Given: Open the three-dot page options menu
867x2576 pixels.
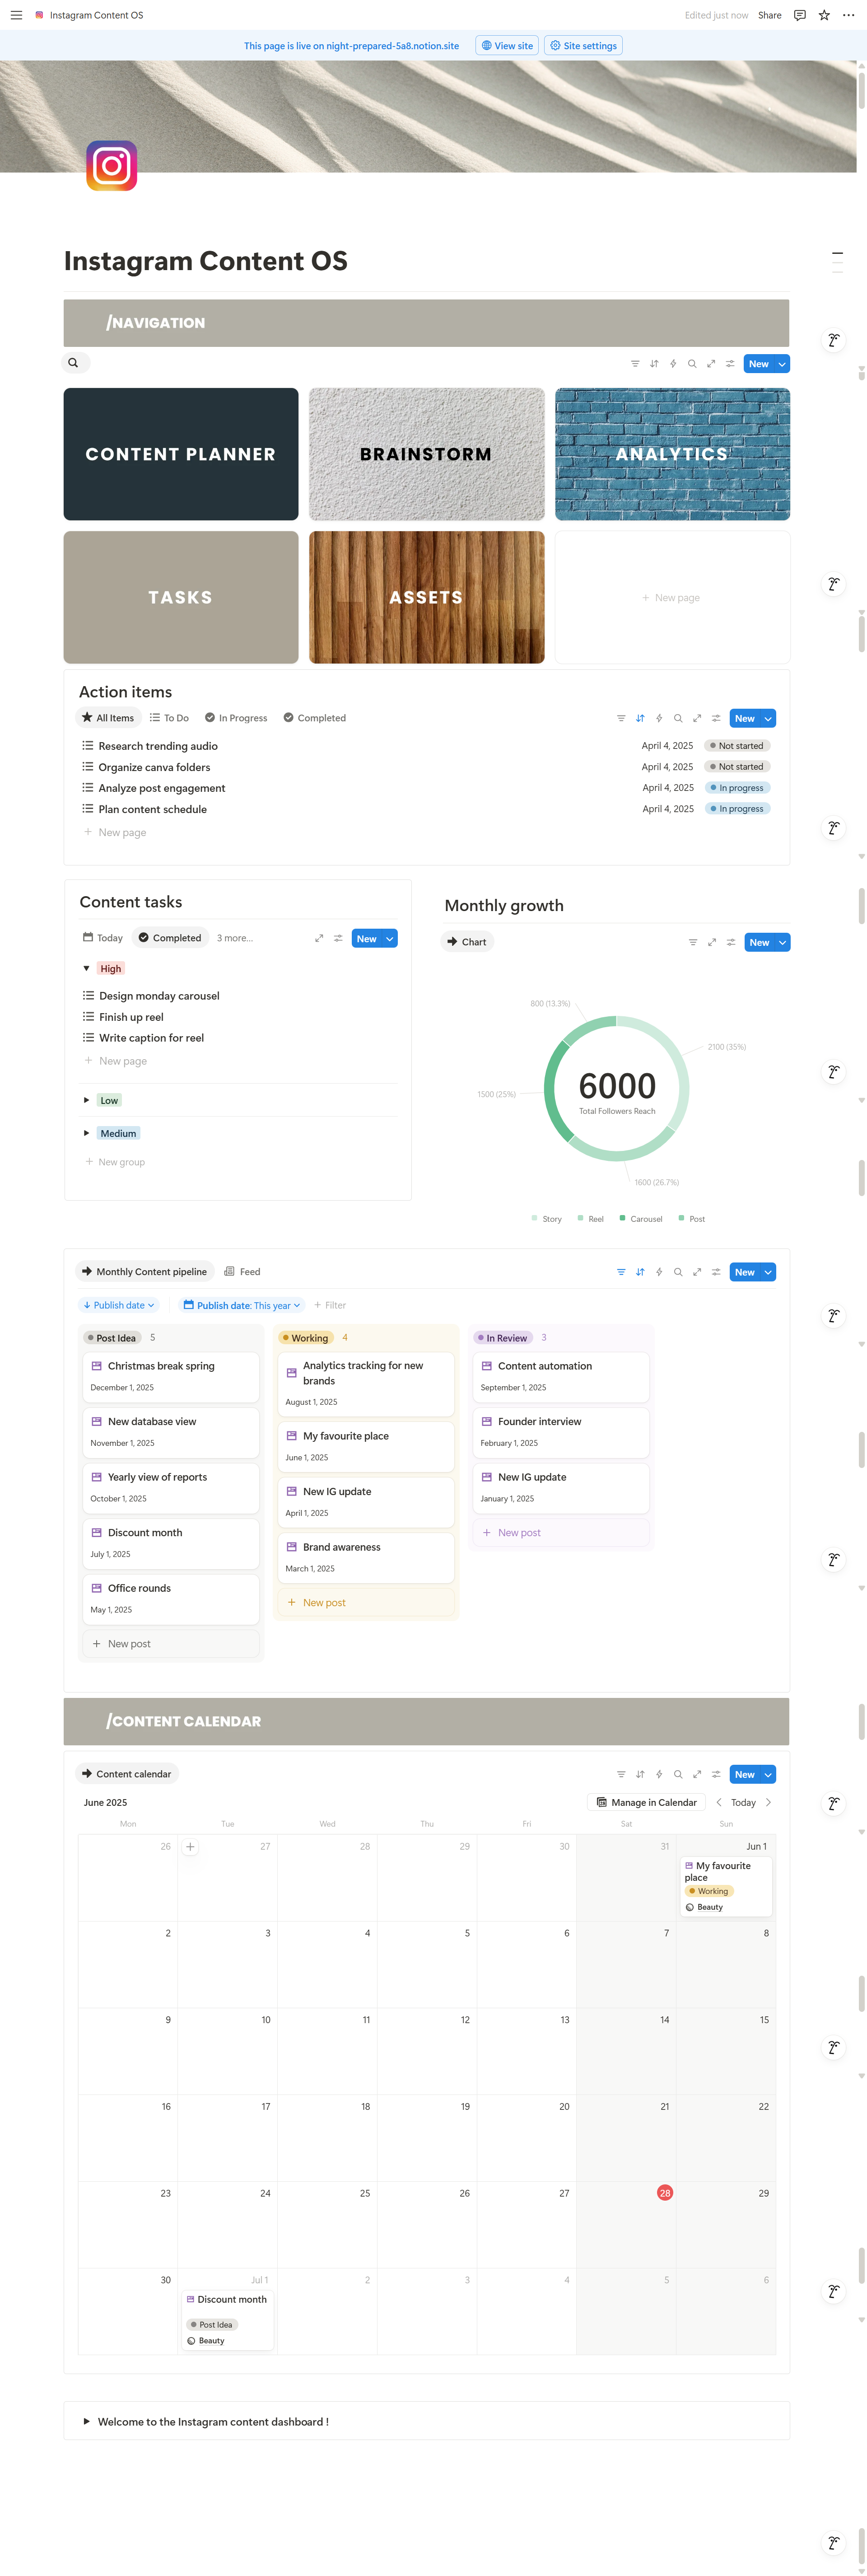Looking at the screenshot, I should (848, 15).
